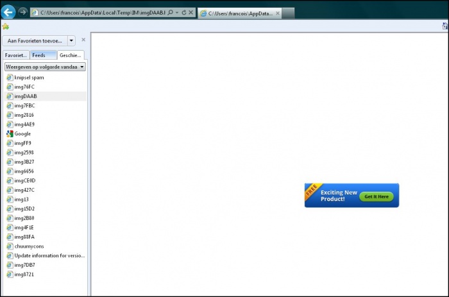This screenshot has height=297, width=449.
Task: Click the Google favicon icon
Action: (10, 134)
